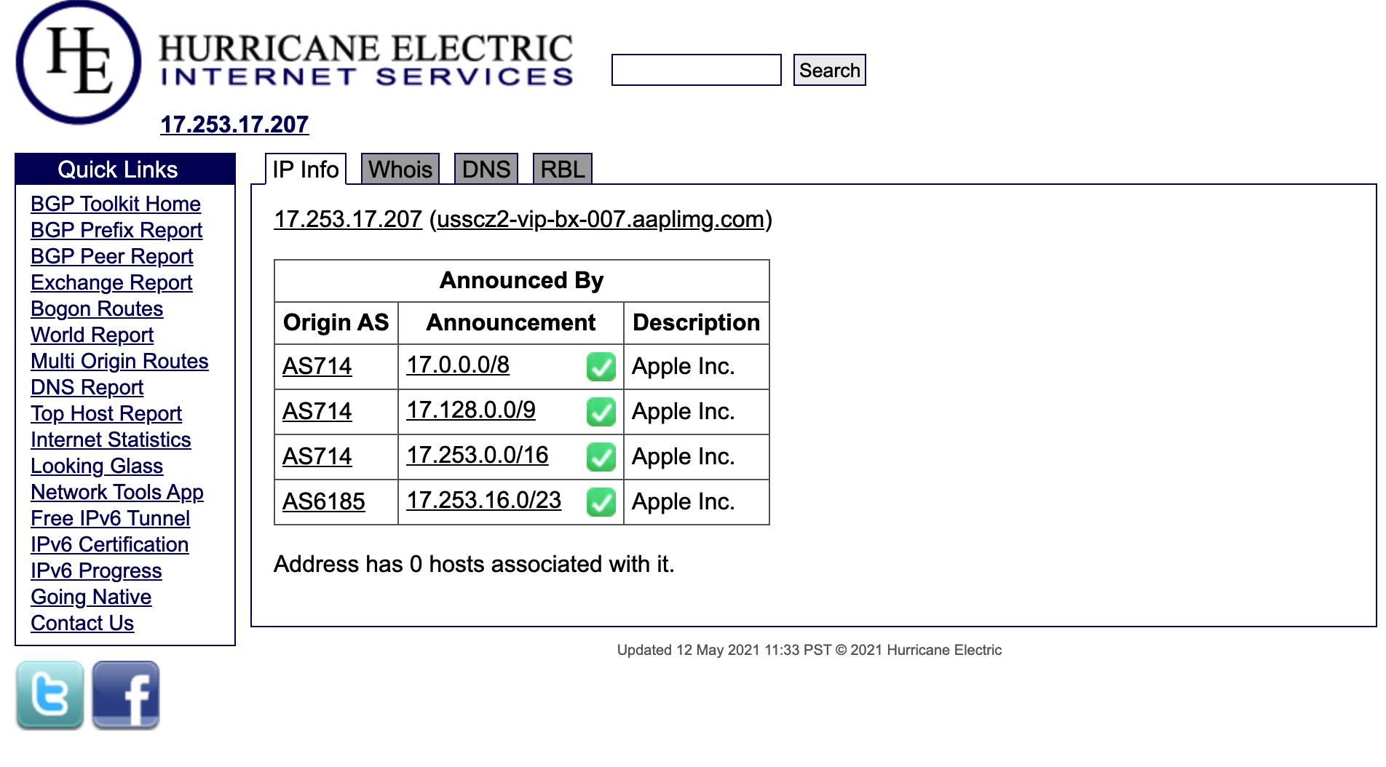Click green checkmark for 17.0.0.0/8
The width and height of the screenshot is (1386, 767).
coord(601,367)
